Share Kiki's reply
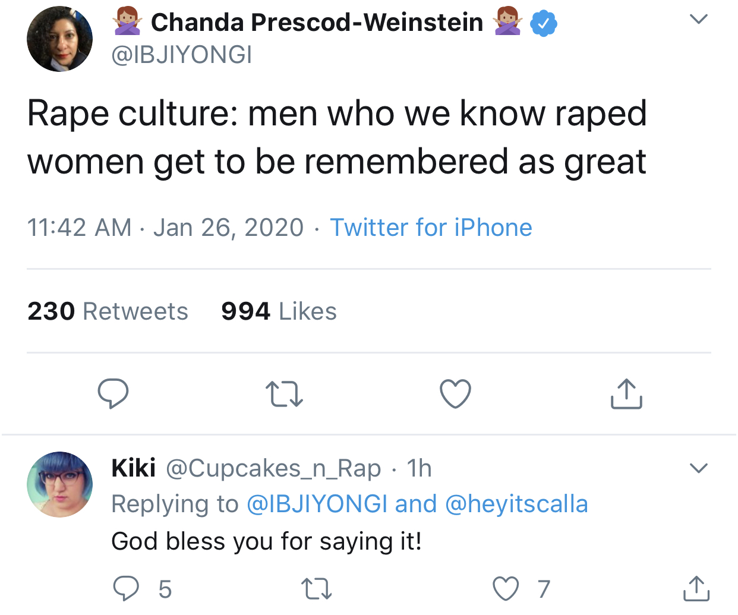 (696, 589)
